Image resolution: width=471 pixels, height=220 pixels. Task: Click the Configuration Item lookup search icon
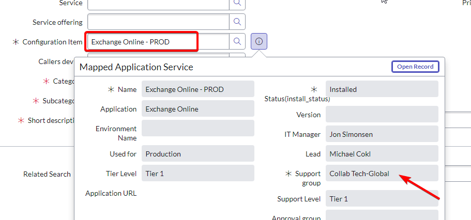(x=237, y=41)
